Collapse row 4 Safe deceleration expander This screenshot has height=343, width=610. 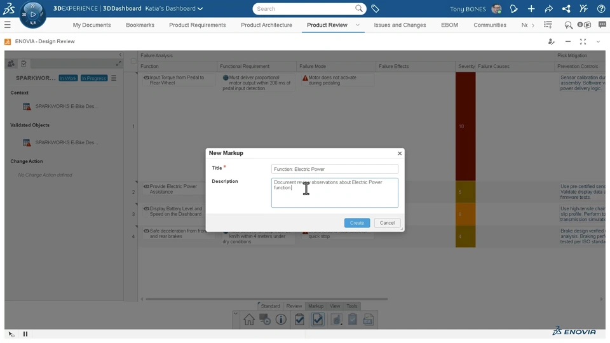coord(137,226)
